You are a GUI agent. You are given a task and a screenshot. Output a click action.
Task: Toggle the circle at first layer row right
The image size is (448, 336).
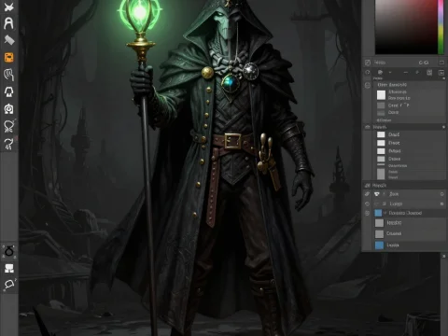point(441,194)
